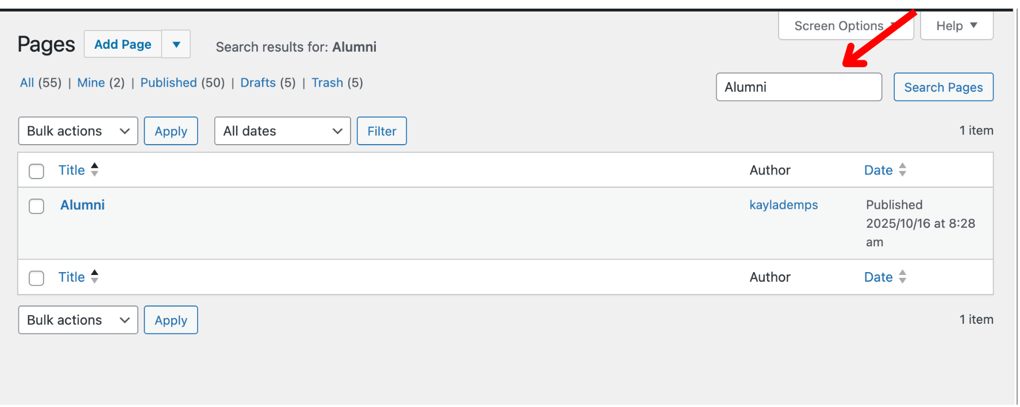Switch to Trash pages view

(327, 83)
